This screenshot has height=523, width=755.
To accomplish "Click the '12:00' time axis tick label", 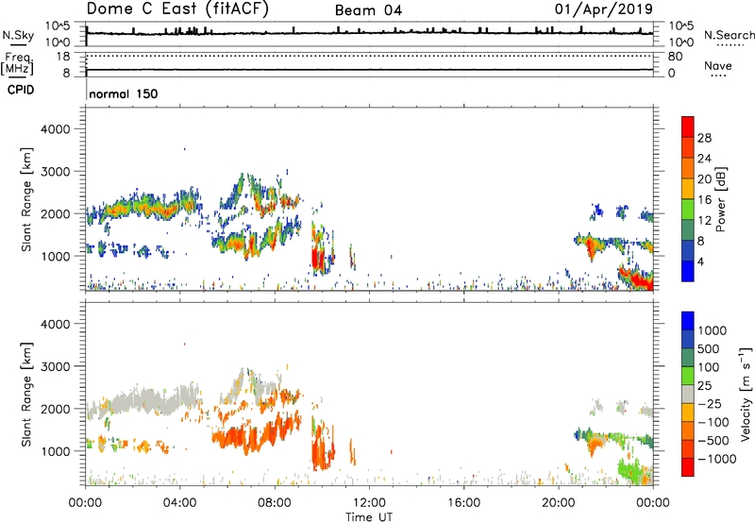I will 369,503.
